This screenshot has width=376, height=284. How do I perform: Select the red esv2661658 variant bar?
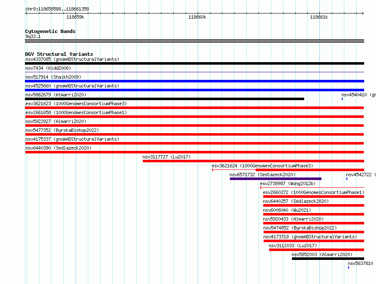point(194,117)
